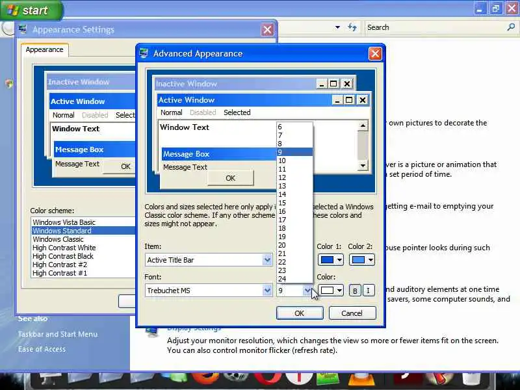Click the light blue Color 2 swatch

click(358, 260)
